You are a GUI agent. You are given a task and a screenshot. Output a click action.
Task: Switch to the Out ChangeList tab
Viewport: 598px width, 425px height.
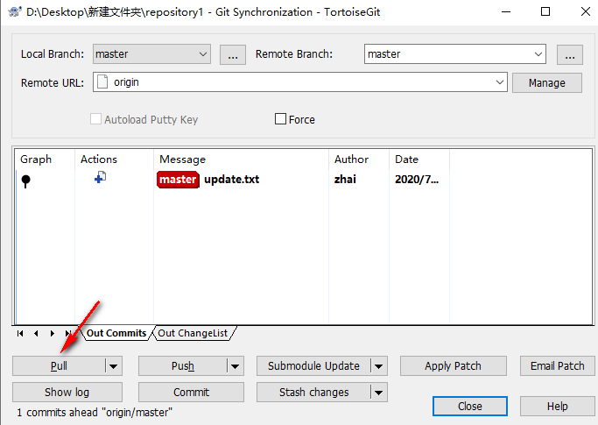coord(193,333)
